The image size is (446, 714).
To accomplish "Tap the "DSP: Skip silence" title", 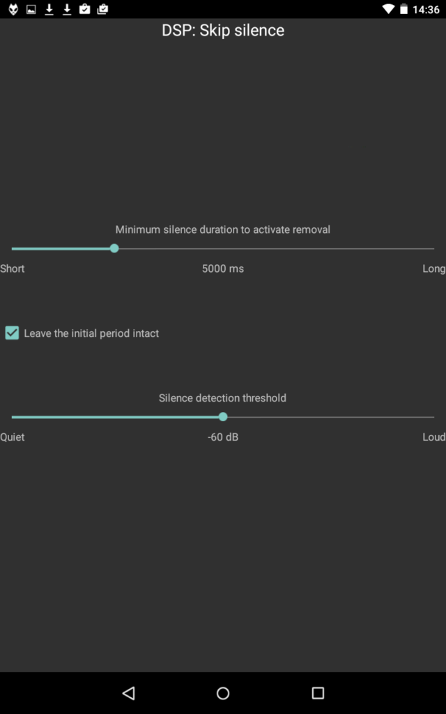I will tap(223, 31).
